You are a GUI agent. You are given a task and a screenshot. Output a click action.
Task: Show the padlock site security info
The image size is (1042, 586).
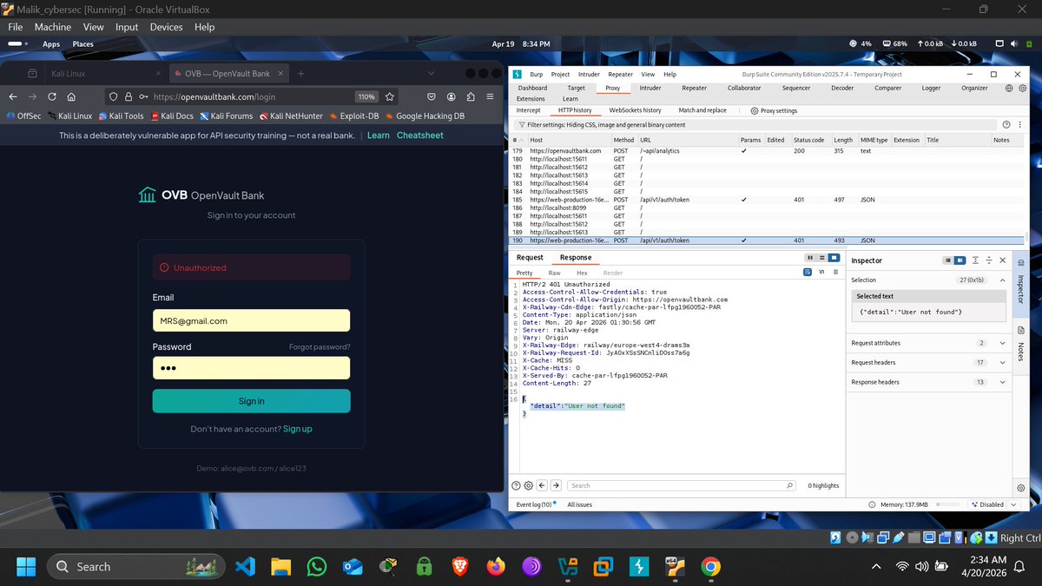129,97
